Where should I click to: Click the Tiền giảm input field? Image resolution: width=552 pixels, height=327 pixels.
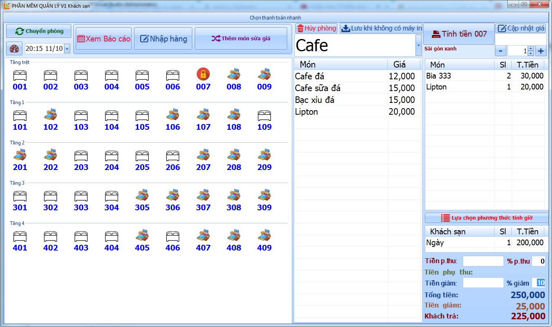483,283
